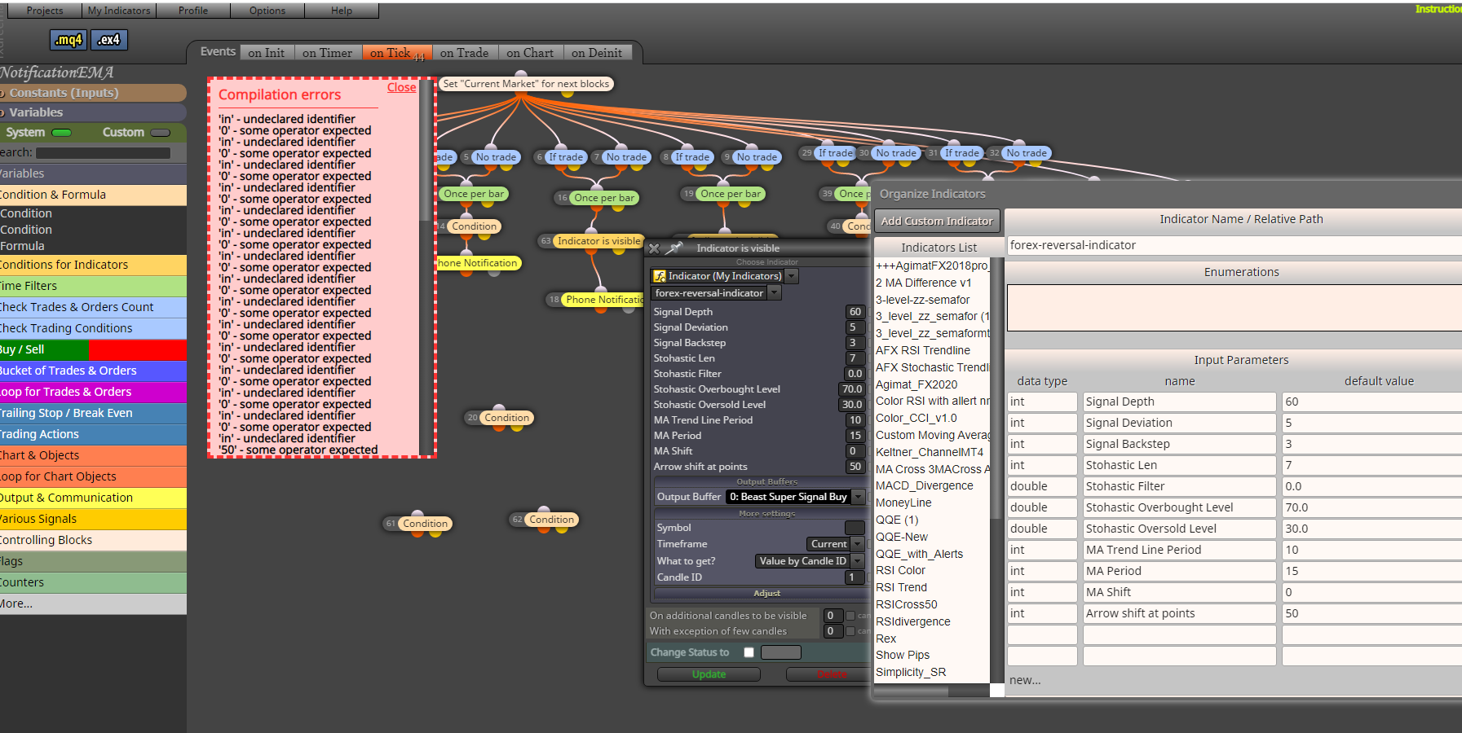Click the Buy / Sell block category
This screenshot has height=733, width=1462.
93,349
